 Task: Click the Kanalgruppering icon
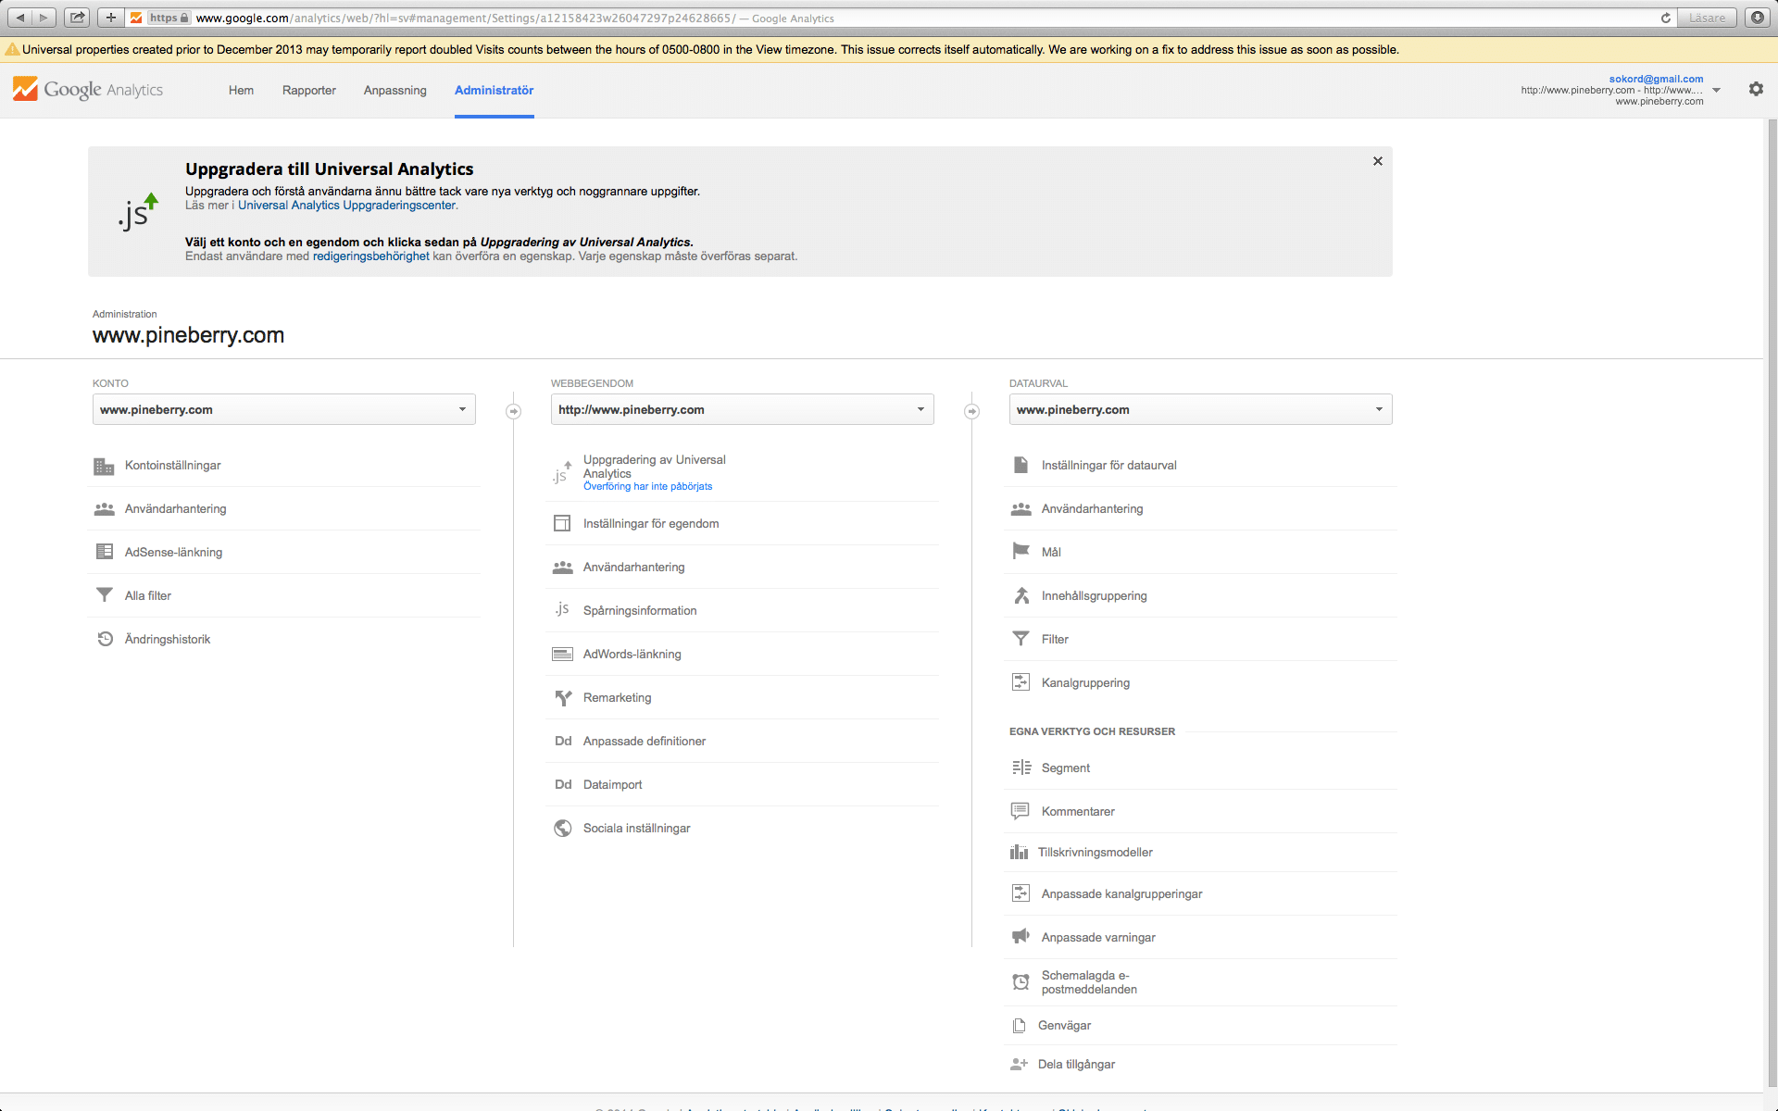click(1020, 682)
